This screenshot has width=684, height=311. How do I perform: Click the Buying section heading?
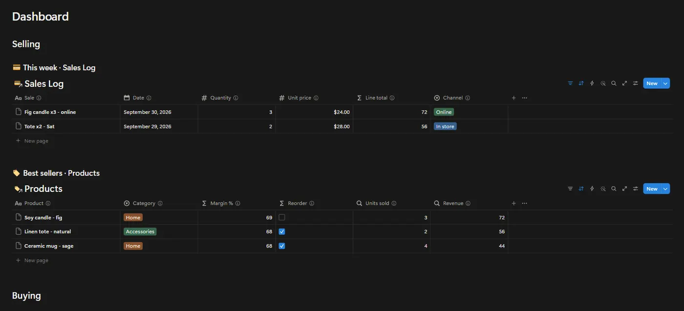point(26,295)
